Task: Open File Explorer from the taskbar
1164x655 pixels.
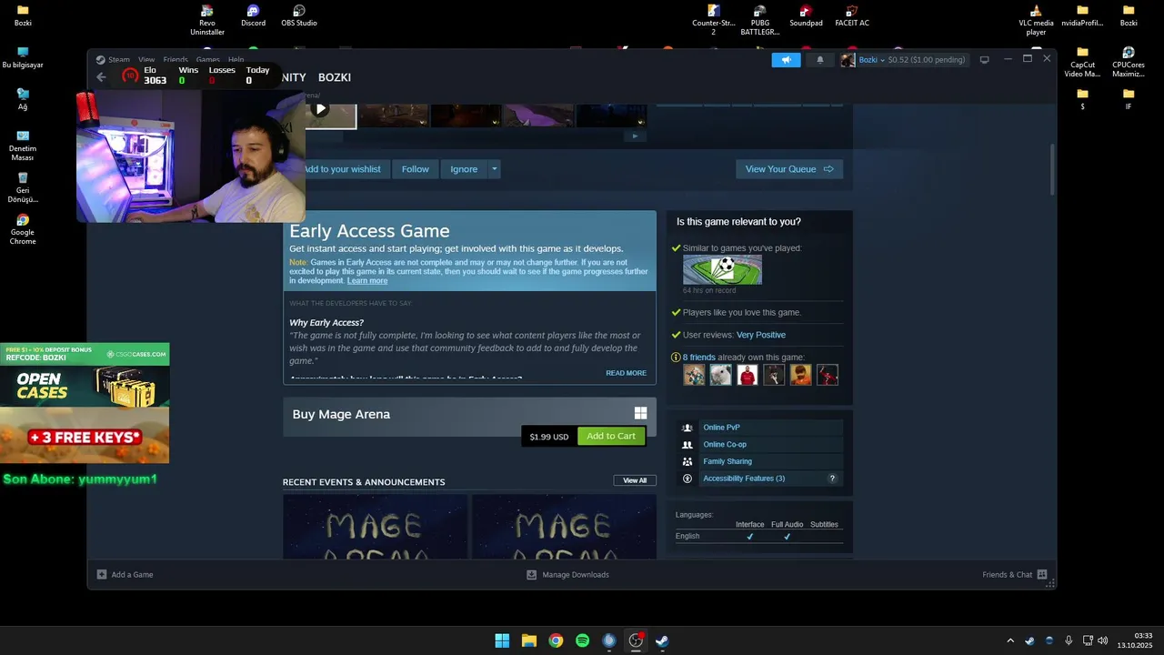Action: [529, 640]
